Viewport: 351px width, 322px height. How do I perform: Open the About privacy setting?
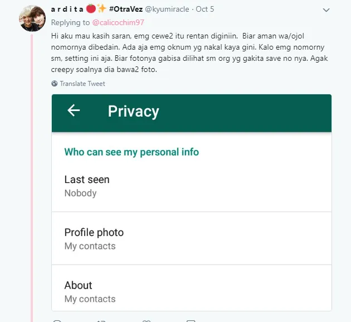point(192,288)
